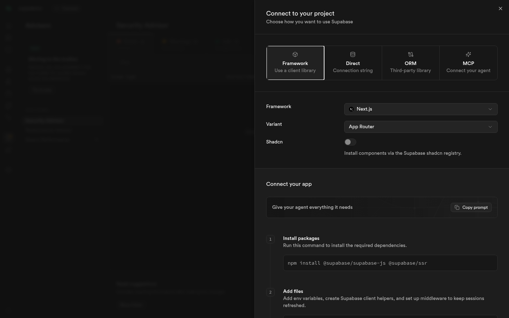This screenshot has height=318, width=509.
Task: Click 'Install components via the Supabase shadcn registry.'
Action: [403, 153]
